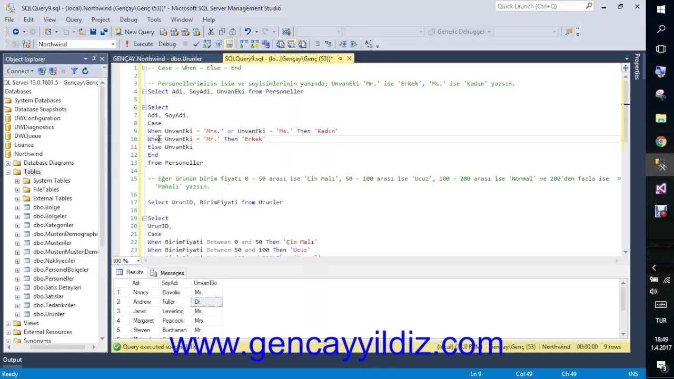Click Object Explorer connect server icon
The height and width of the screenshot is (379, 674).
tap(42, 71)
